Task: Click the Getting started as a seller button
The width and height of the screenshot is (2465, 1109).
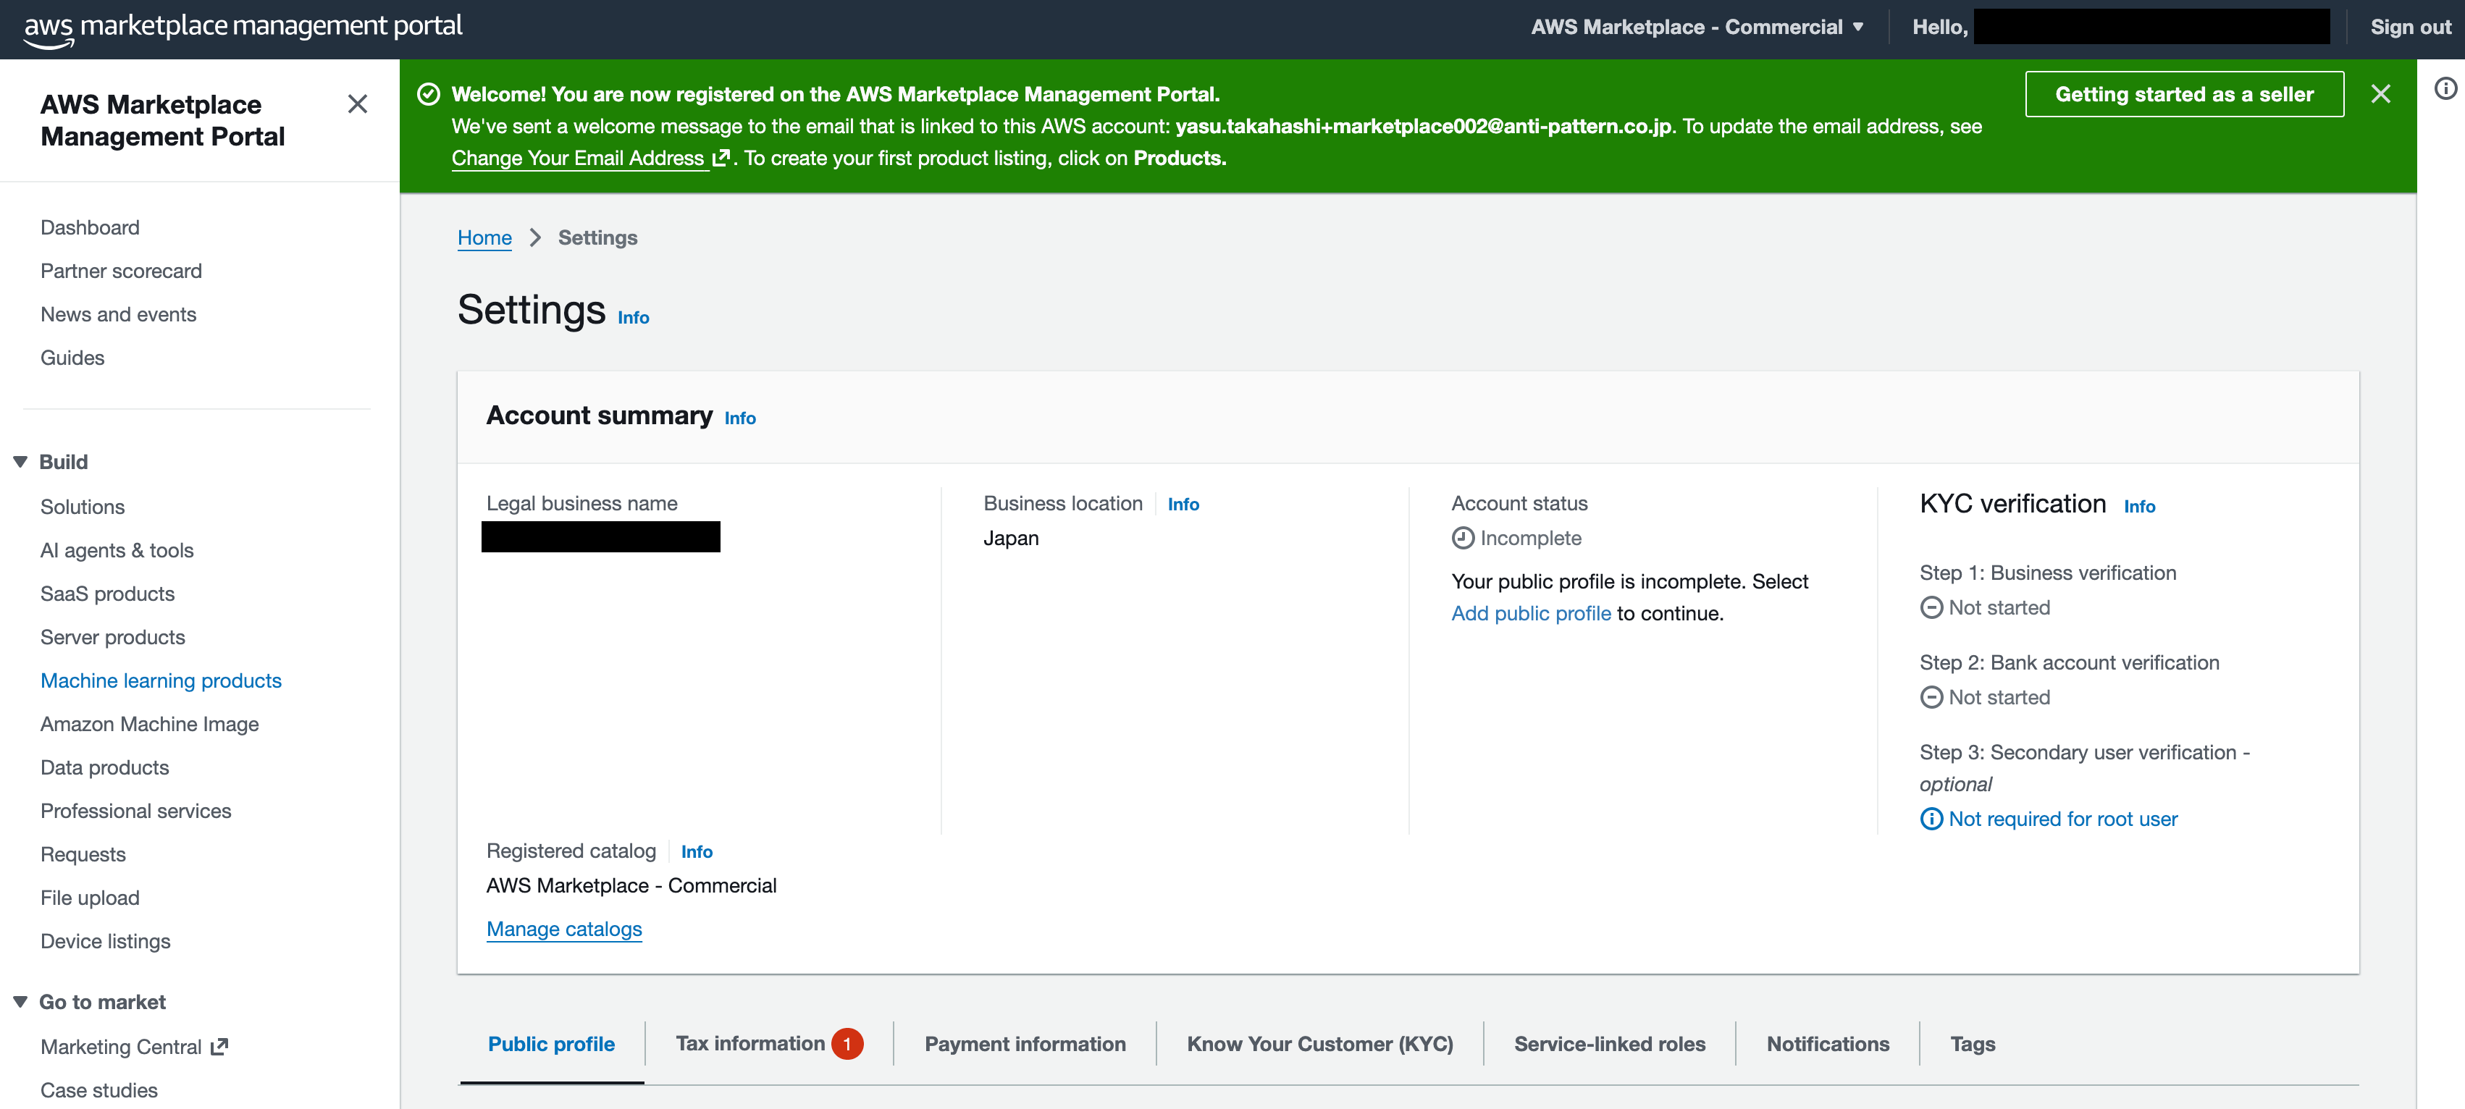Action: (x=2184, y=94)
